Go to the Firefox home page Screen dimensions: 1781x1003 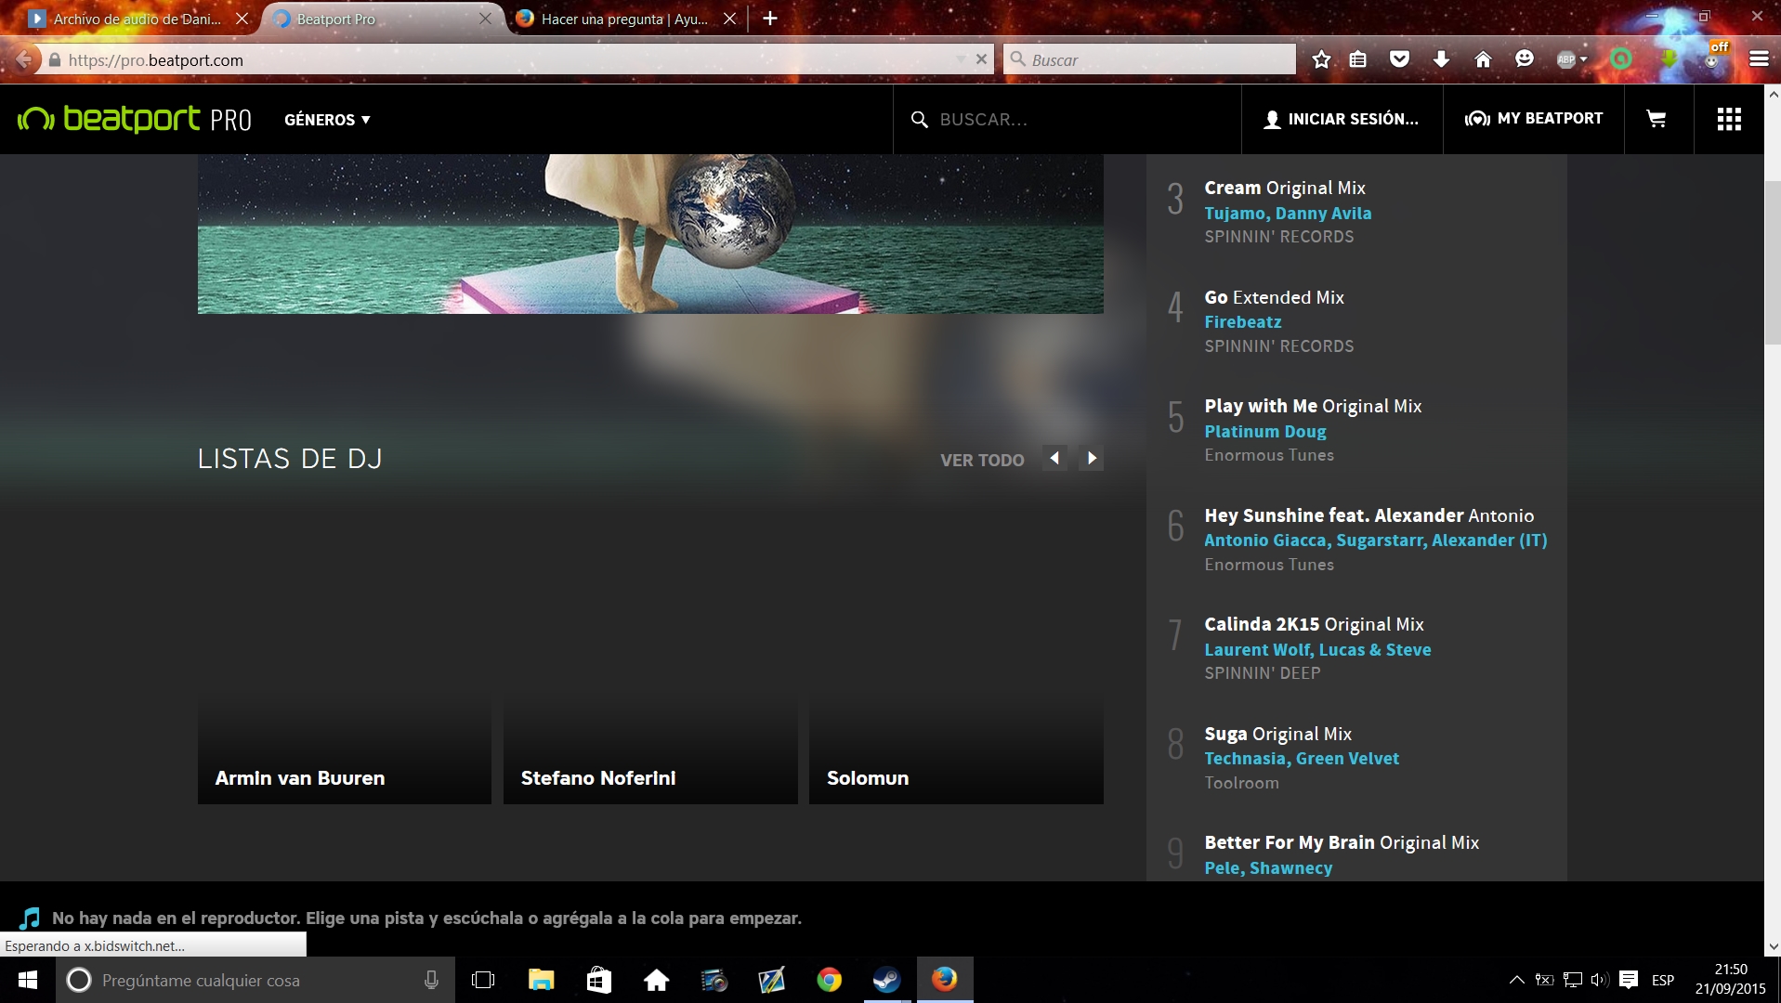pyautogui.click(x=1483, y=59)
